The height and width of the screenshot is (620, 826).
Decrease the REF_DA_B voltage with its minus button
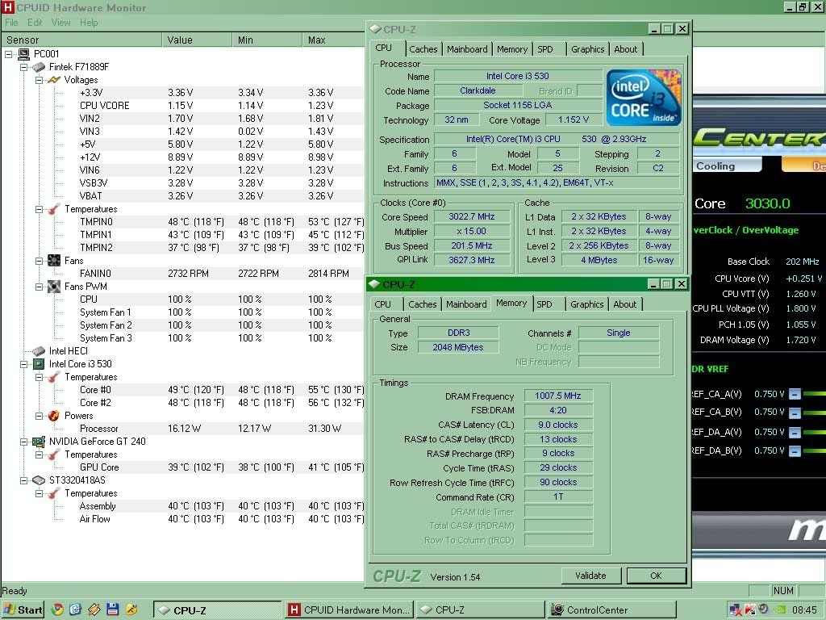click(x=795, y=451)
